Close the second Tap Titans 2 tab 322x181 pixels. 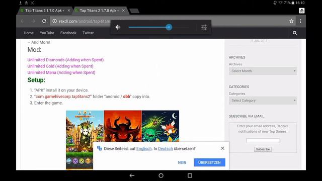[123, 11]
